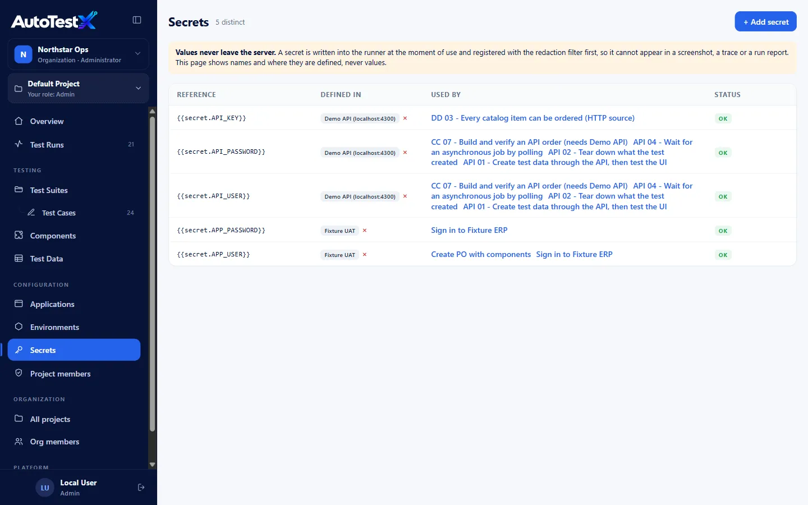Remove Demo API definition from API_PASSWORD secret

405,153
